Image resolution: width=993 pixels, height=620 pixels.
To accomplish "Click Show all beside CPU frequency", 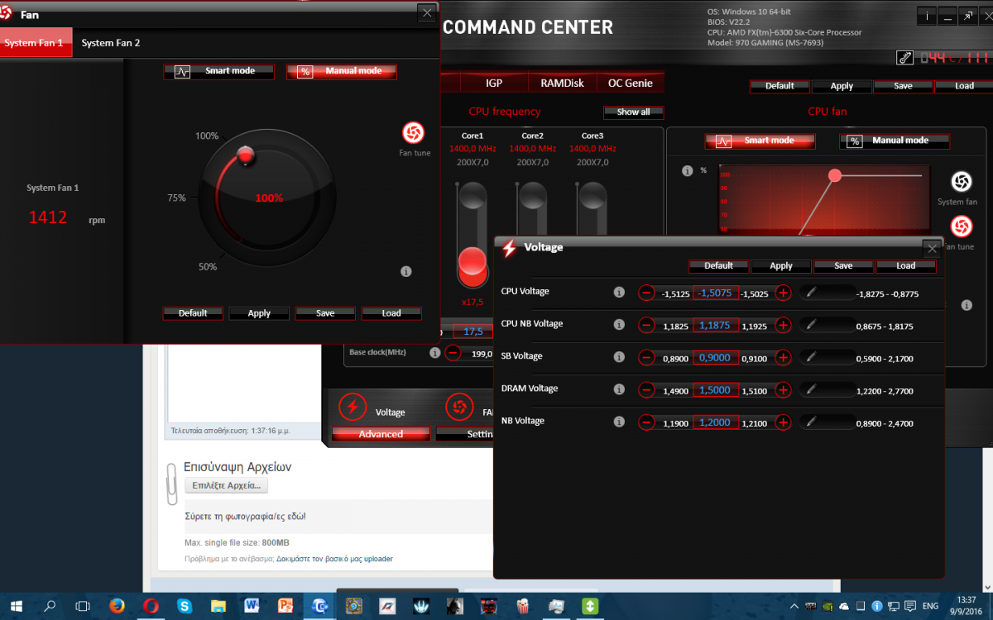I will (x=633, y=112).
